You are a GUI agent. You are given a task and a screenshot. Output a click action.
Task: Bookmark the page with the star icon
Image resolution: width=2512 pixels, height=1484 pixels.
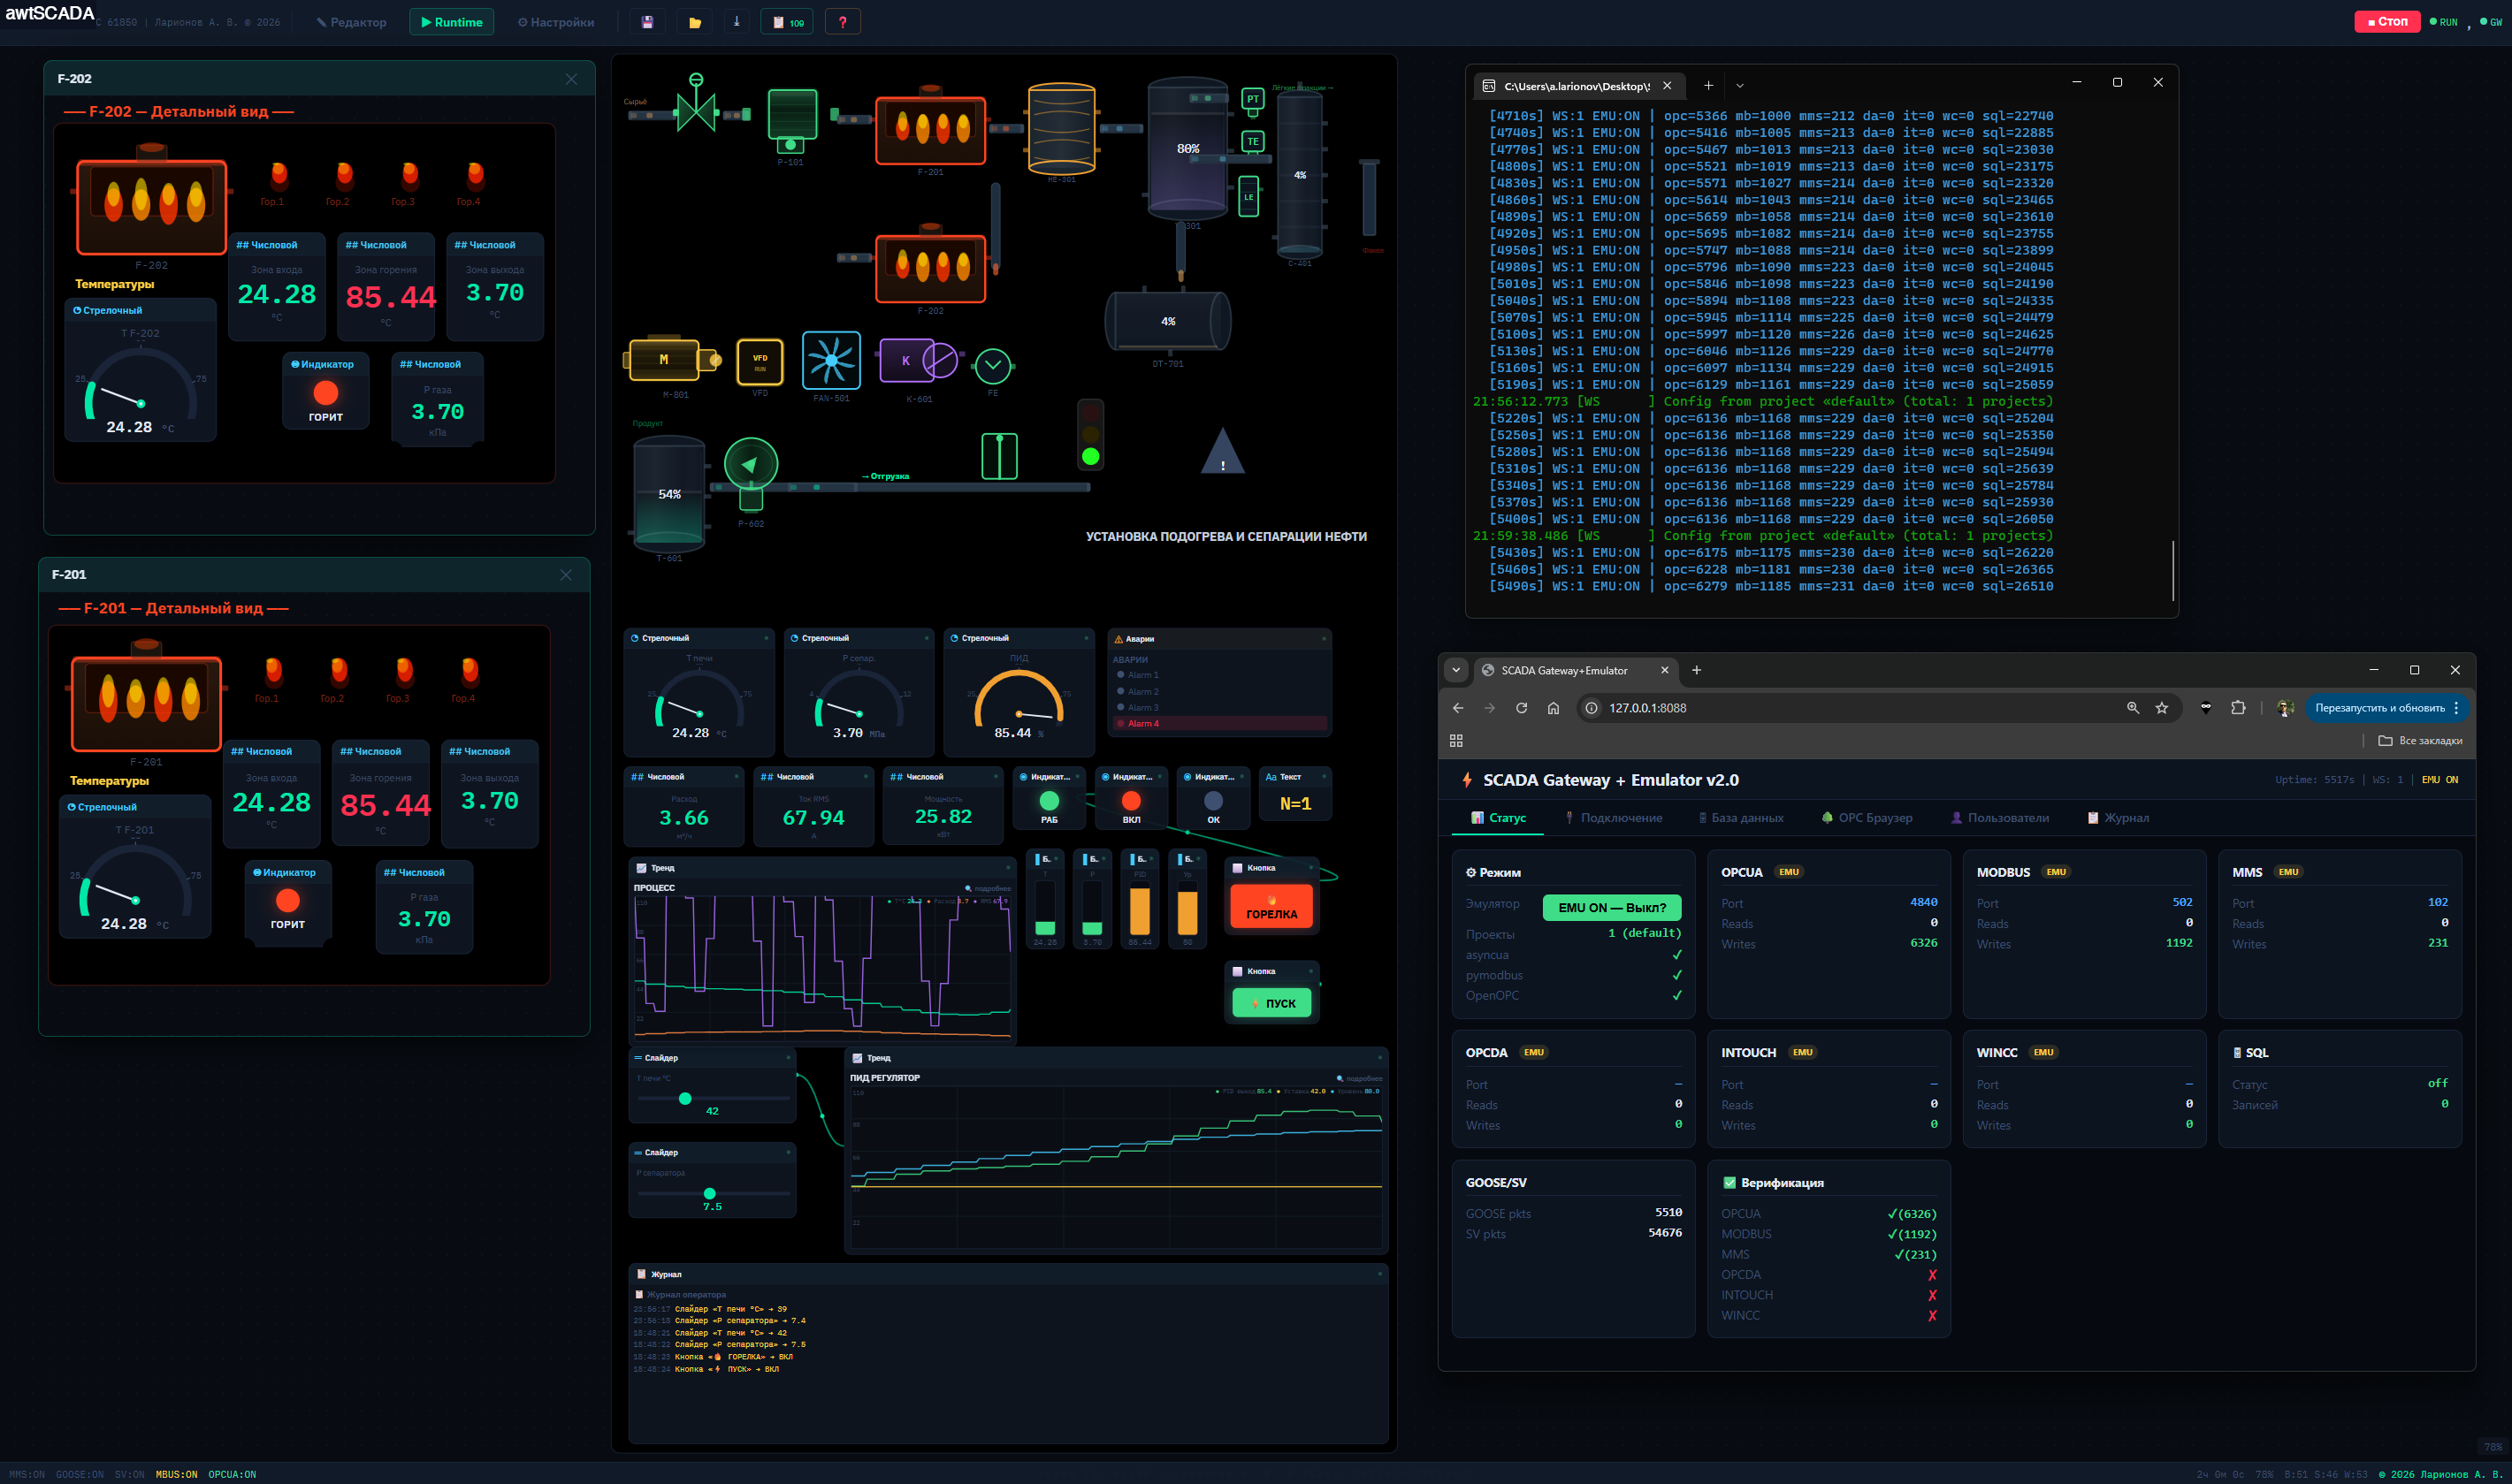pyautogui.click(x=2162, y=708)
